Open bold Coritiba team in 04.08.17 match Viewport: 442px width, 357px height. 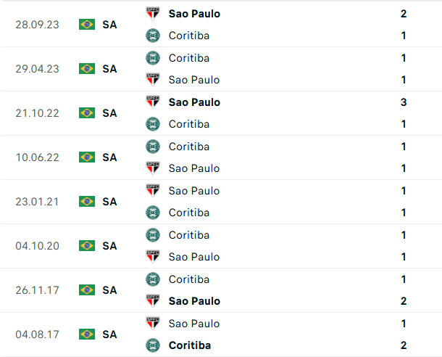click(189, 345)
